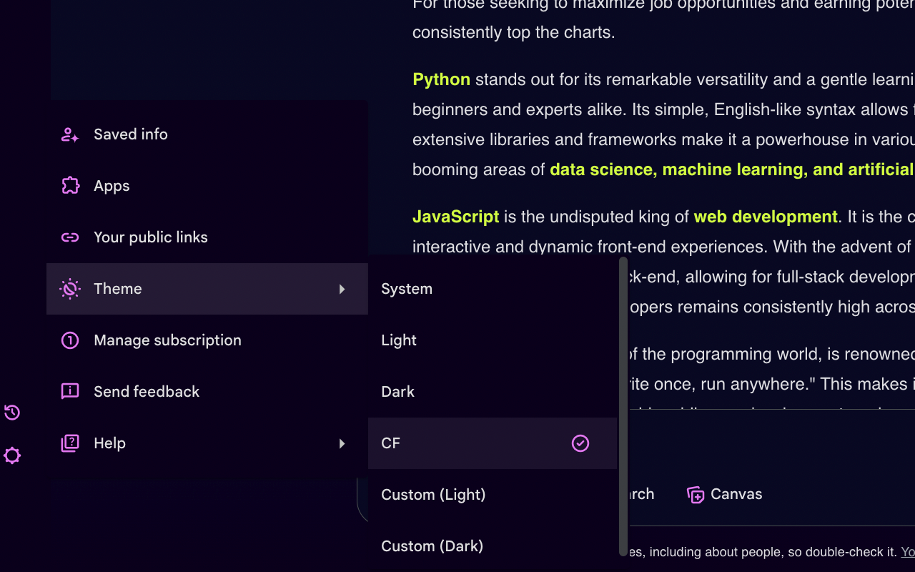The height and width of the screenshot is (572, 915).
Task: Click the Theme sun icon
Action: [x=70, y=289]
